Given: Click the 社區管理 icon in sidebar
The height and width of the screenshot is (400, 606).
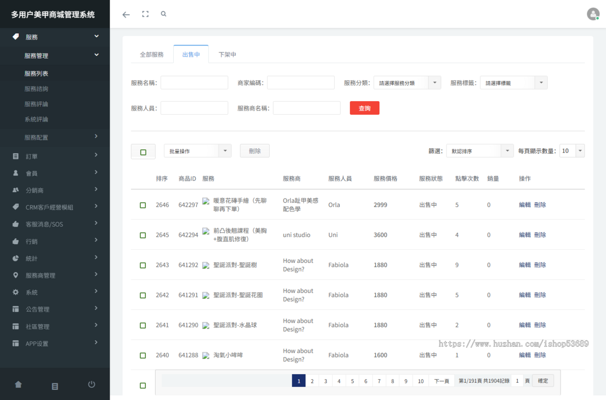Looking at the screenshot, I should (16, 326).
